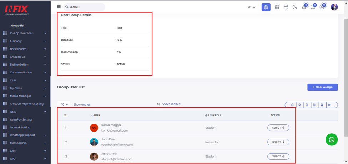The width and height of the screenshot is (348, 164).
Task: Open the EN language dropdown
Action: click(x=252, y=7)
